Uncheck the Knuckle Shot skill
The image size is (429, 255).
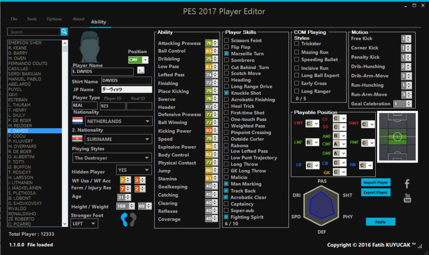point(226,93)
